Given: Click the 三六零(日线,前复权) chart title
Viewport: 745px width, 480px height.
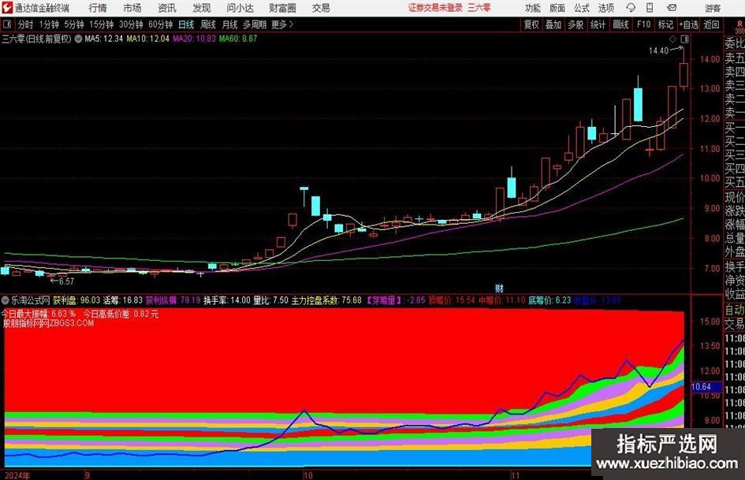Looking at the screenshot, I should click(36, 39).
